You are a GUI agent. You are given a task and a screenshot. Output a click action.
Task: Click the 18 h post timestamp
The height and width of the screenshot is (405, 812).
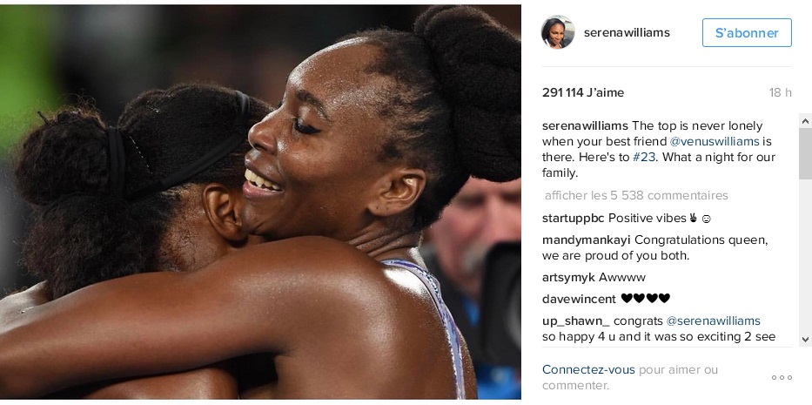780,93
